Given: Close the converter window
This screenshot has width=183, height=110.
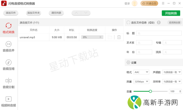Looking at the screenshot, I should pyautogui.click(x=180, y=3).
